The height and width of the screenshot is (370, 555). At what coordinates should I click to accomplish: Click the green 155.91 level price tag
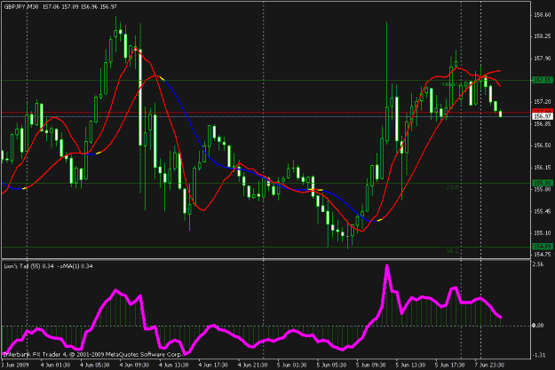pos(543,183)
